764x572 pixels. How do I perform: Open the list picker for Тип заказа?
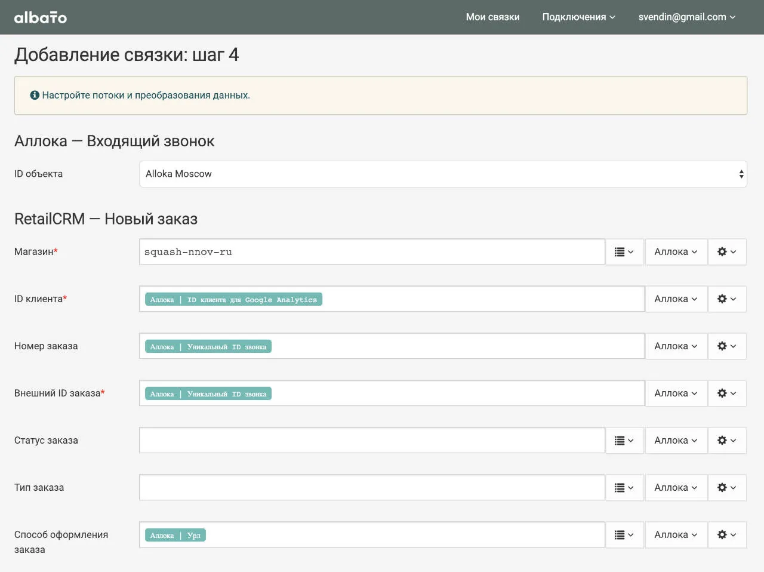[x=624, y=488]
